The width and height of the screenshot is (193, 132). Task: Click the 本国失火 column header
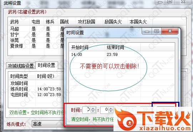(140, 22)
